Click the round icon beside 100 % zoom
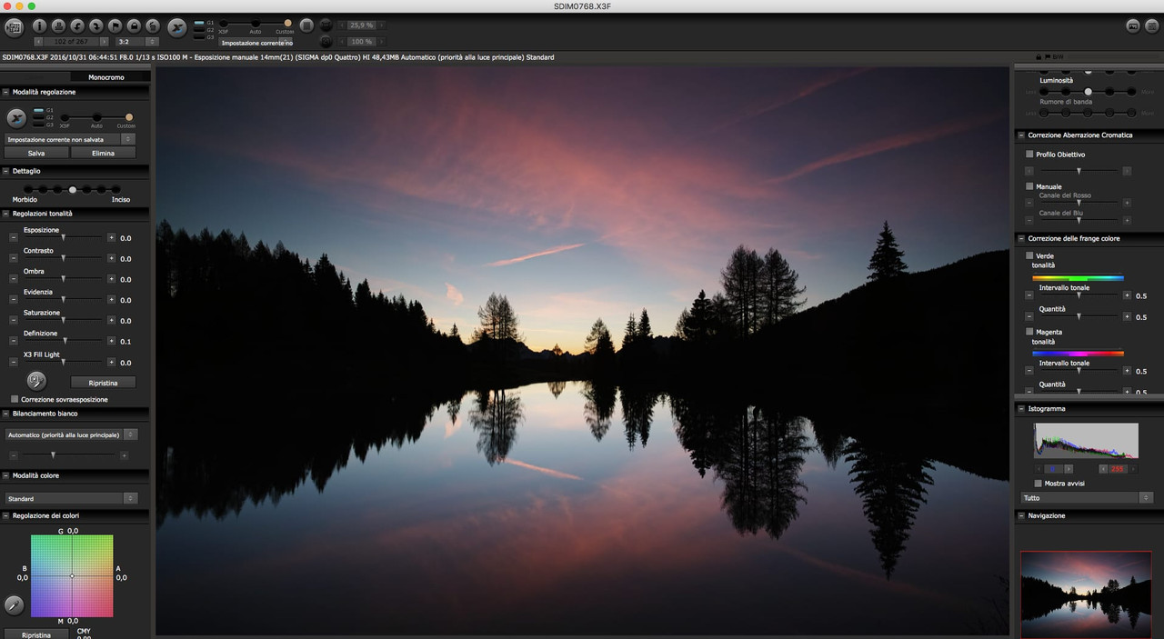Image resolution: width=1164 pixels, height=639 pixels. tap(326, 41)
